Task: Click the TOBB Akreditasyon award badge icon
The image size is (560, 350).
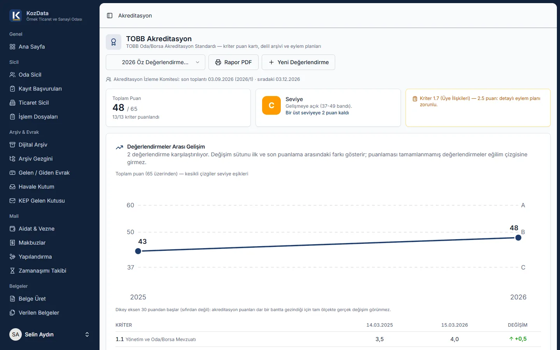Action: (x=114, y=42)
